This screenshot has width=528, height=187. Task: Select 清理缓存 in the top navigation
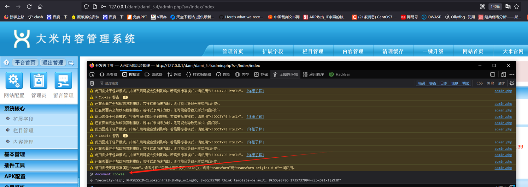point(393,51)
